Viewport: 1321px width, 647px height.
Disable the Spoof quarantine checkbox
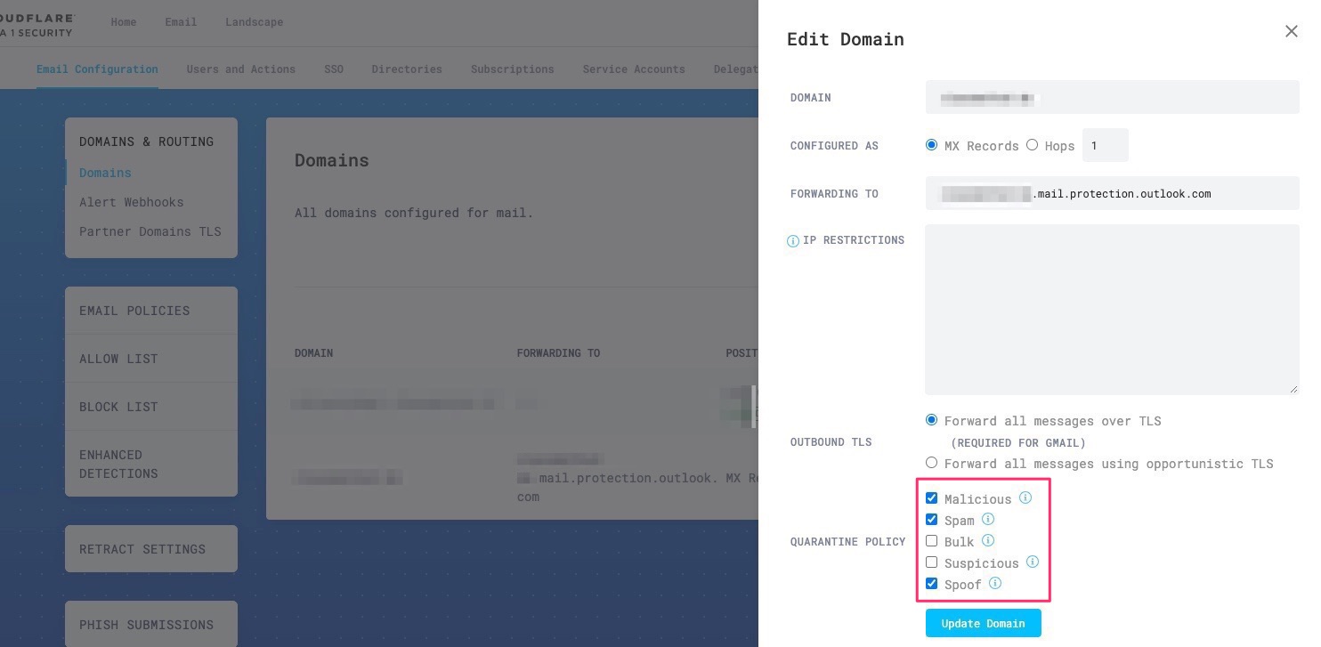pos(931,583)
